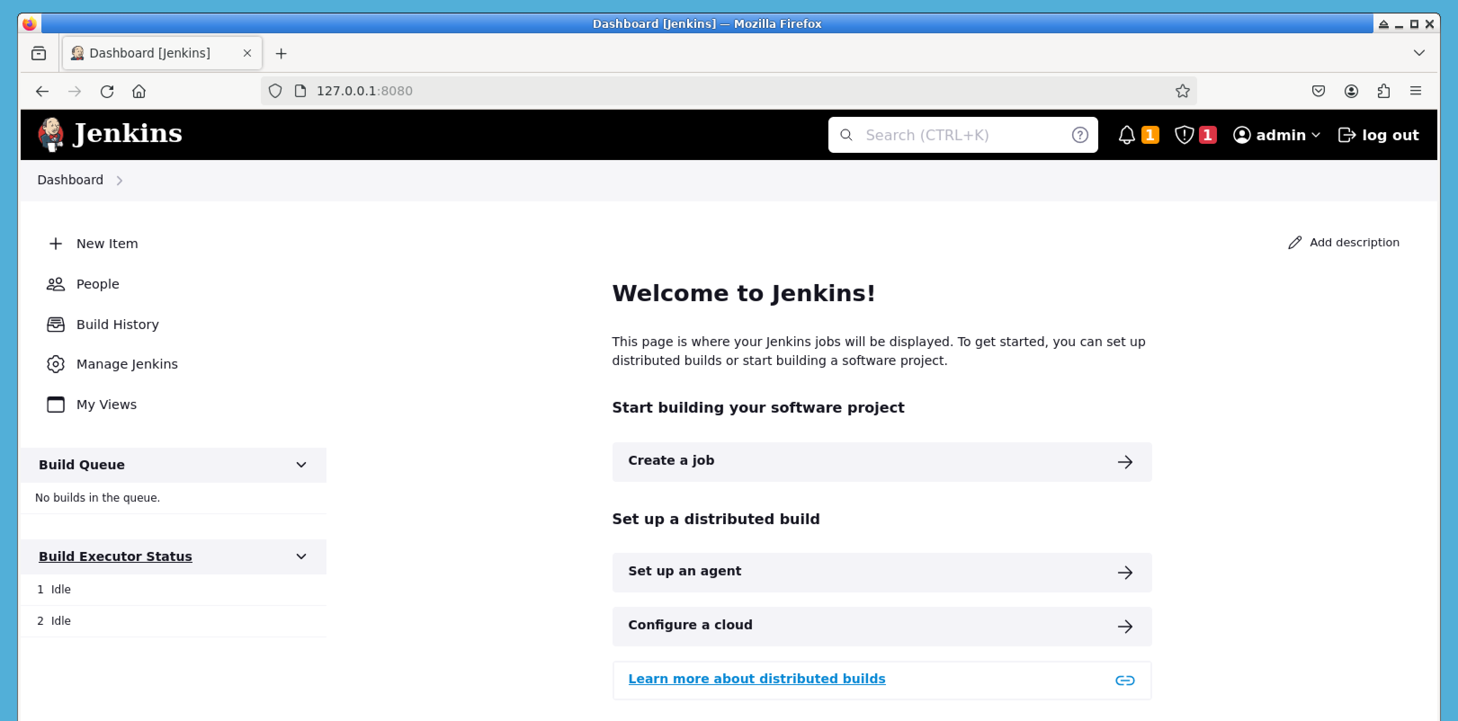
Task: Click the Dashboard breadcrumb link
Action: point(70,180)
